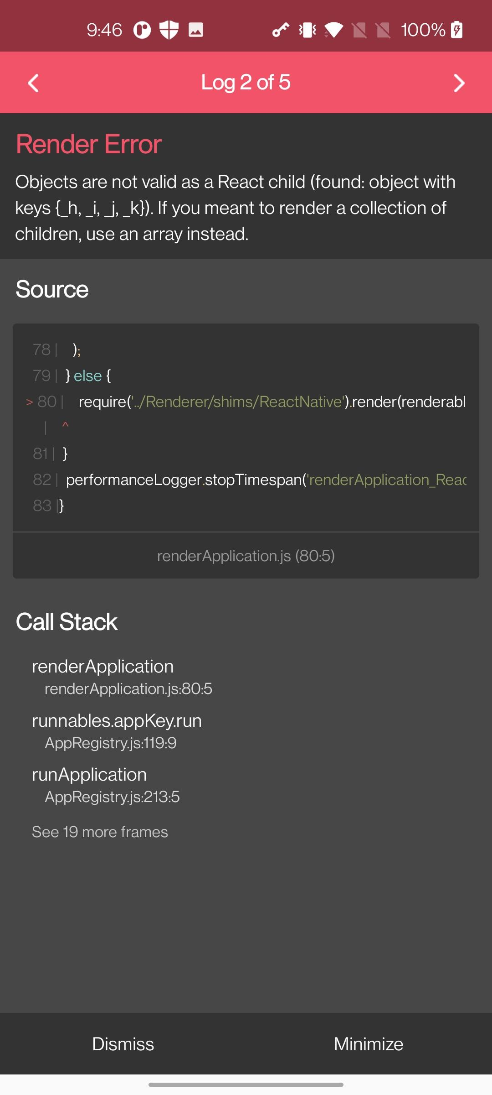
Task: Tap the leftmost notification icon near the clock
Action: 142,30
